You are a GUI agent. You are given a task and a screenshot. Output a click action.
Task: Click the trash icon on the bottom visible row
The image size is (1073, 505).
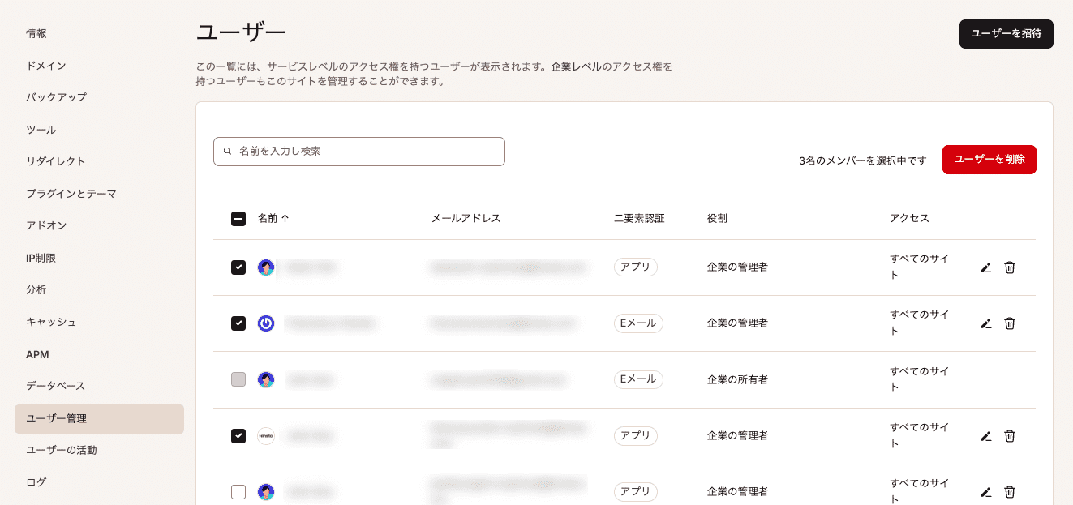point(1009,492)
